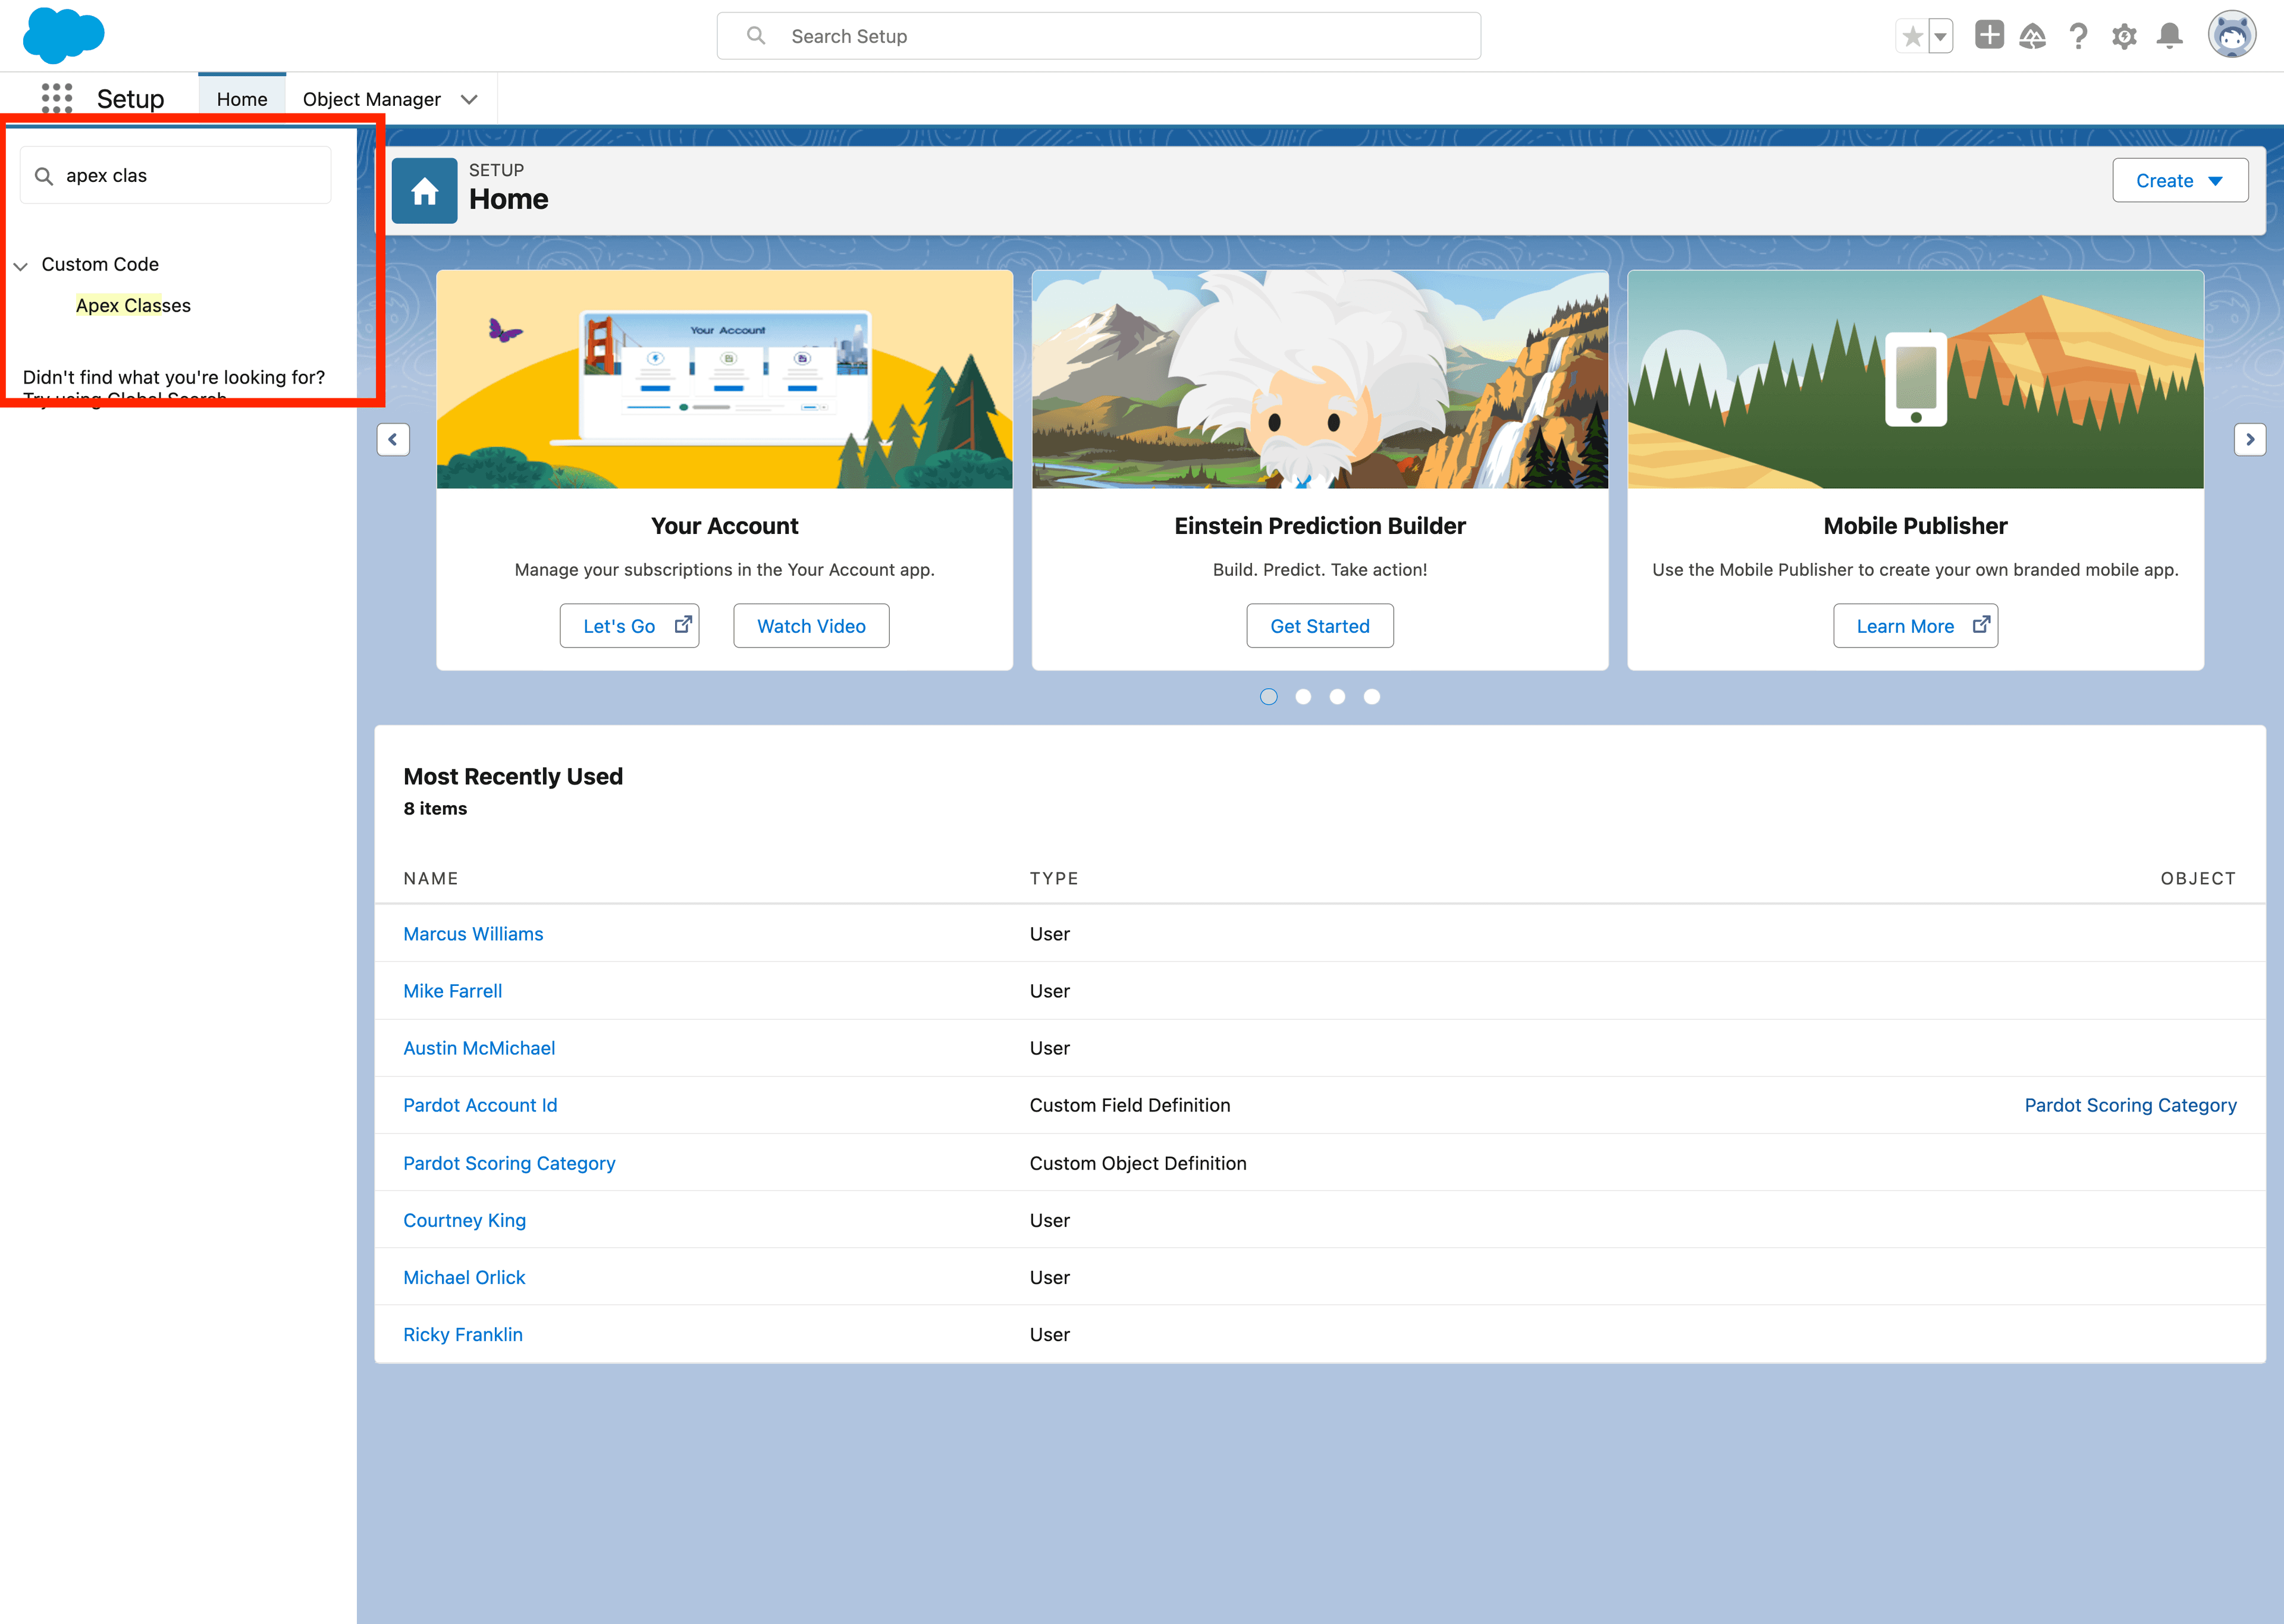Image resolution: width=2284 pixels, height=1624 pixels.
Task: Open the Austin McMichael user link
Action: tap(479, 1048)
